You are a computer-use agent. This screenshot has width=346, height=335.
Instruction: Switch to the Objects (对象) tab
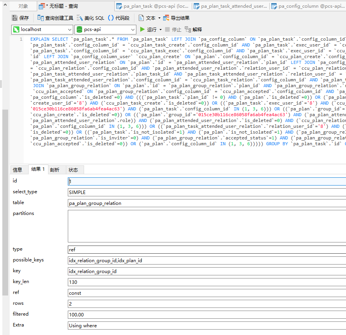(x=23, y=6)
